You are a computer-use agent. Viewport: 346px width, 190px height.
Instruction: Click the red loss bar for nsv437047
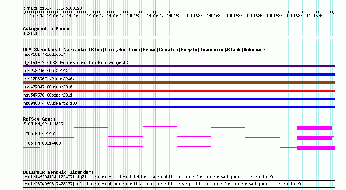[x=179, y=91]
